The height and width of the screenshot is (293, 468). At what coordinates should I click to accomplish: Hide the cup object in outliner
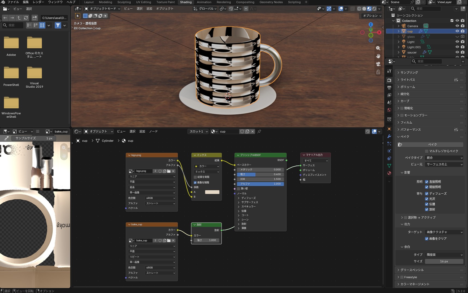coord(457,31)
